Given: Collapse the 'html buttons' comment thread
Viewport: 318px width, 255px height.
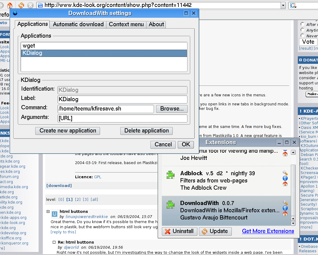Looking at the screenshot, I should pos(48,211).
